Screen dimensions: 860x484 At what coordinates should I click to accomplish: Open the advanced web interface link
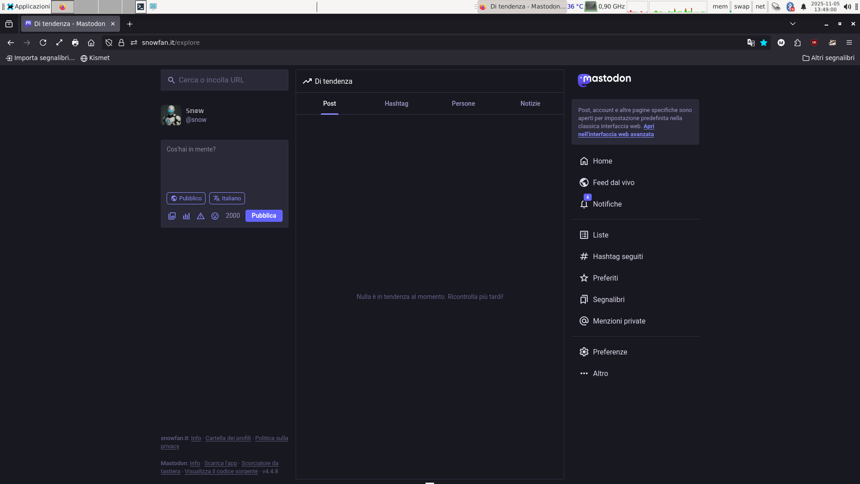pos(616,134)
